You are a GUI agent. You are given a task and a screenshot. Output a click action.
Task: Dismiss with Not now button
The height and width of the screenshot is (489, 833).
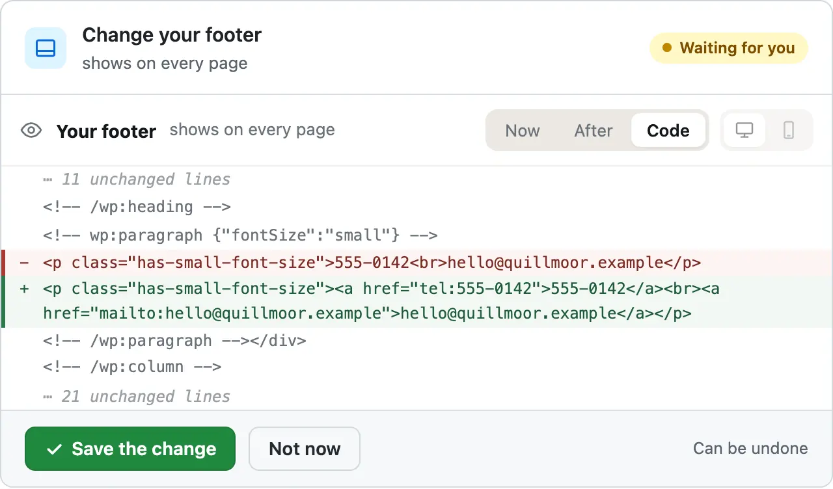305,449
